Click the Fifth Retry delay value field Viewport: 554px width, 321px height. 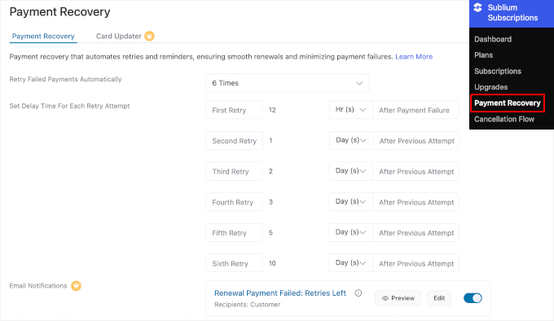(296, 233)
